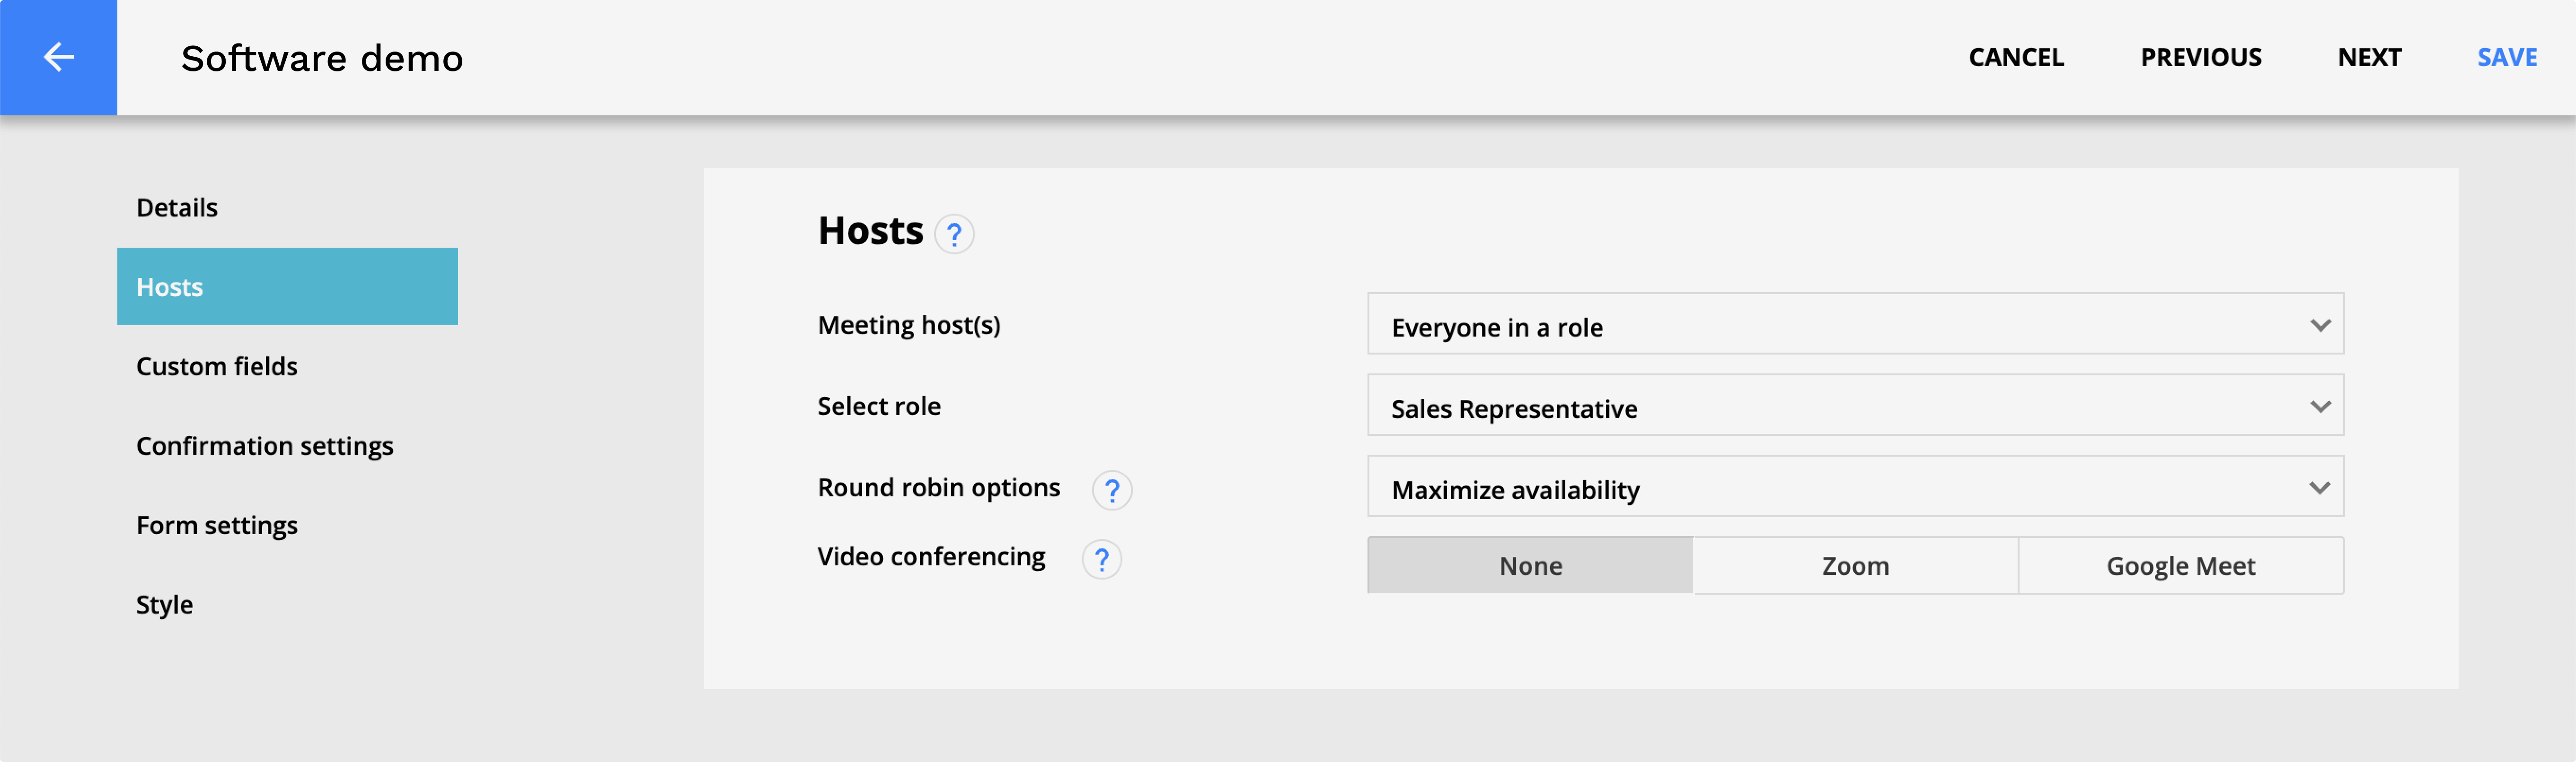This screenshot has height=762, width=2576.
Task: Choose Zoom as video conferencing option
Action: pyautogui.click(x=1855, y=565)
